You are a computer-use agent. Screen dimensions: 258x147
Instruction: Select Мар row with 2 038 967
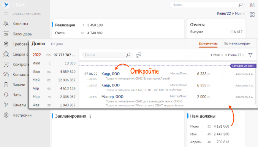54,97
